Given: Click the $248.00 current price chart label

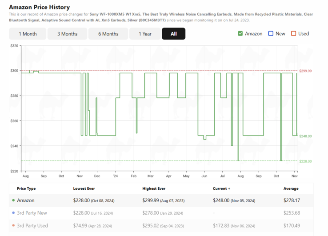Looking at the screenshot, I should point(305,136).
